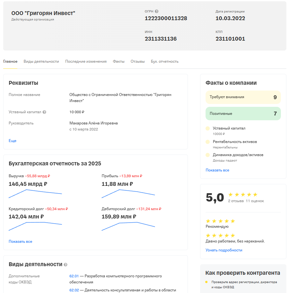Click the stars above Рекомендую review
Image resolution: width=287 pixels, height=293 pixels.
point(220,221)
